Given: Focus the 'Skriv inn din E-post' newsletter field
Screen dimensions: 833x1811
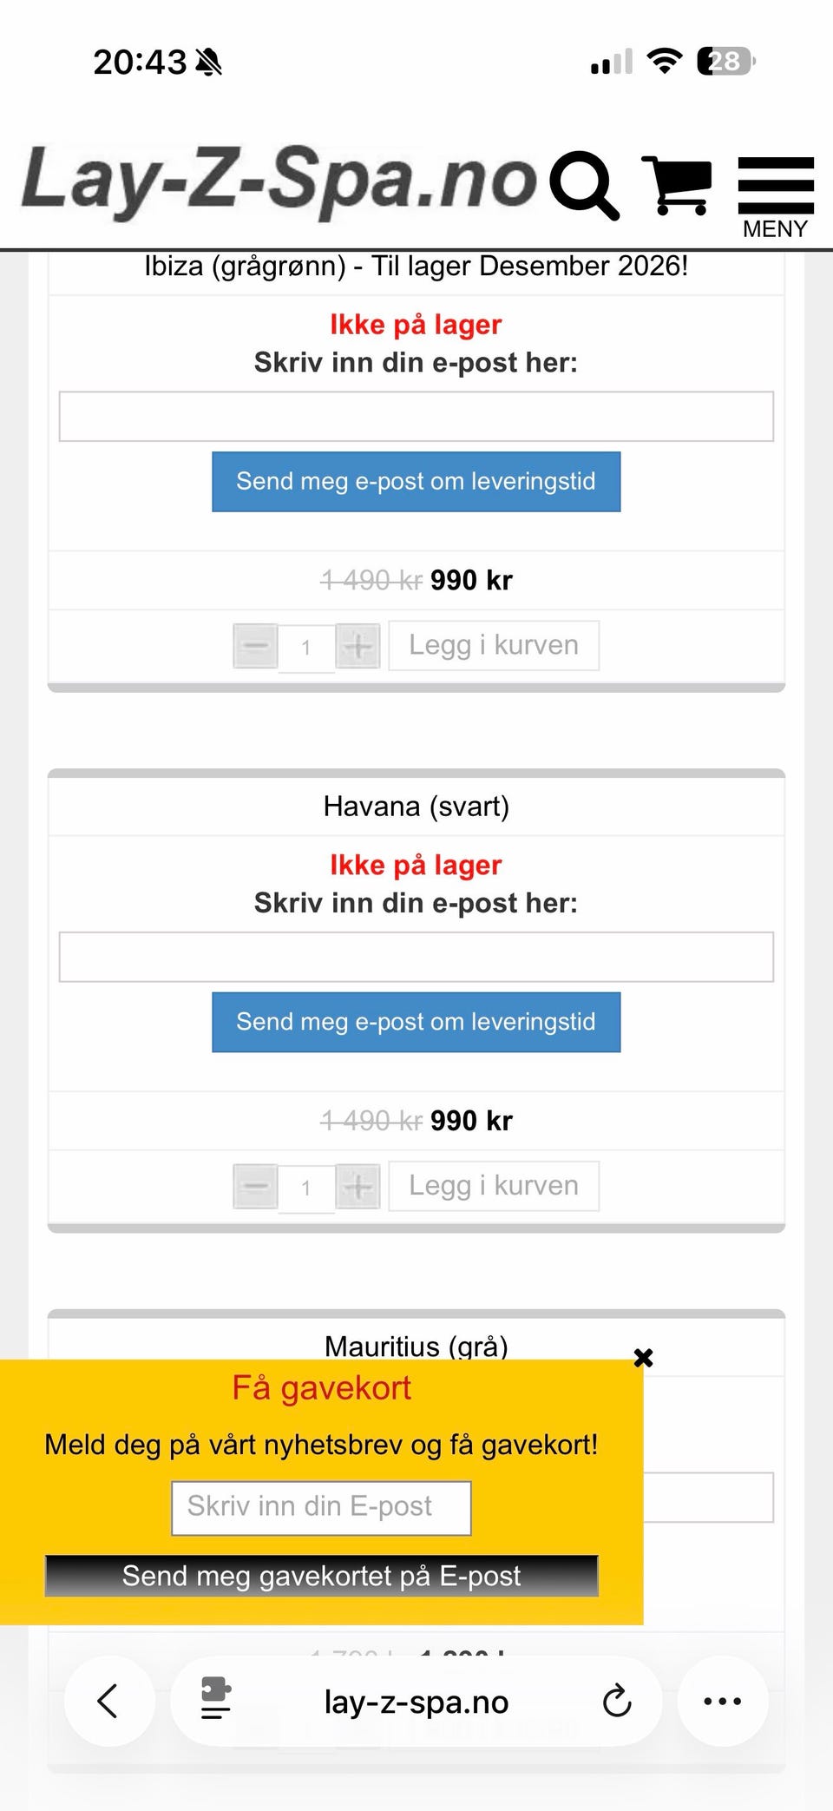Looking at the screenshot, I should point(321,1507).
